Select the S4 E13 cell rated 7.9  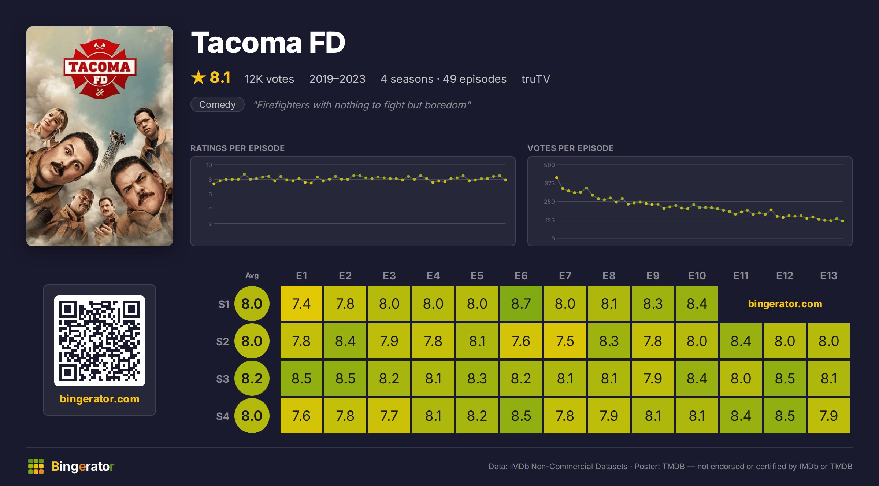829,416
